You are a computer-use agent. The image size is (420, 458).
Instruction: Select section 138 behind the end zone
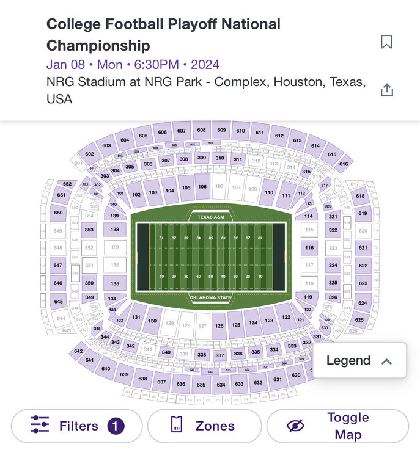[115, 230]
